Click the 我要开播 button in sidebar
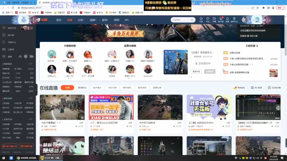This screenshot has width=287, height=161. (26, 146)
